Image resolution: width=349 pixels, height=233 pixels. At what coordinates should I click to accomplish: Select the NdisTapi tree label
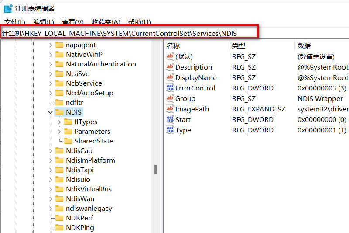coord(80,170)
